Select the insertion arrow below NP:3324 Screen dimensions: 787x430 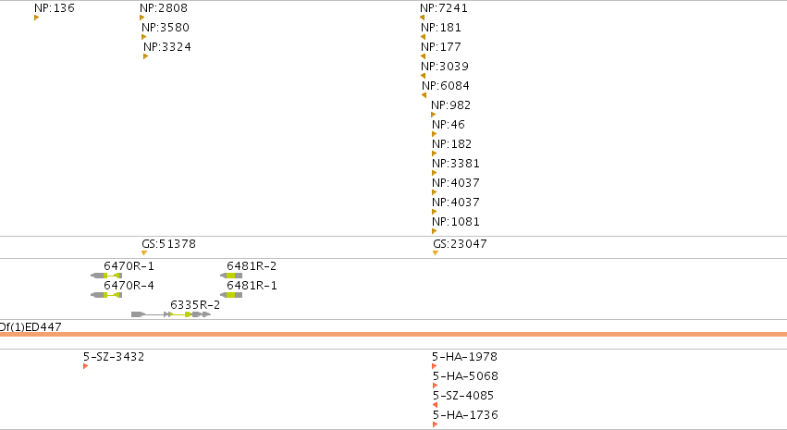tap(145, 56)
